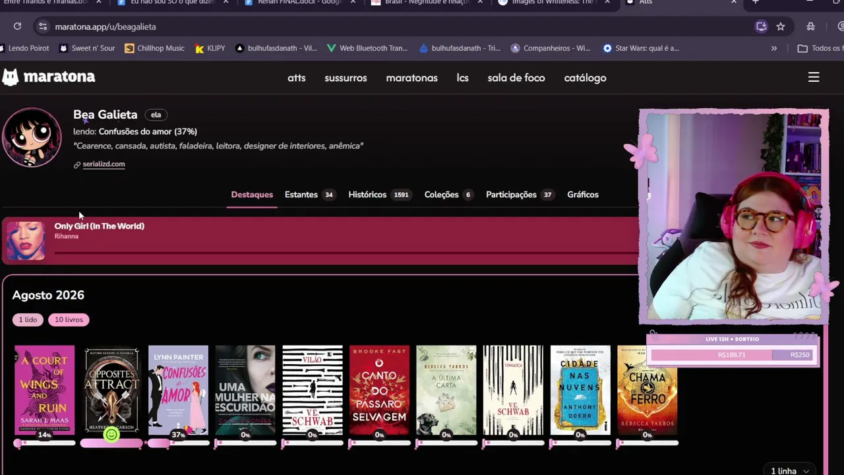
Task: Click the green smiley on Opposites Attract
Action: [111, 434]
